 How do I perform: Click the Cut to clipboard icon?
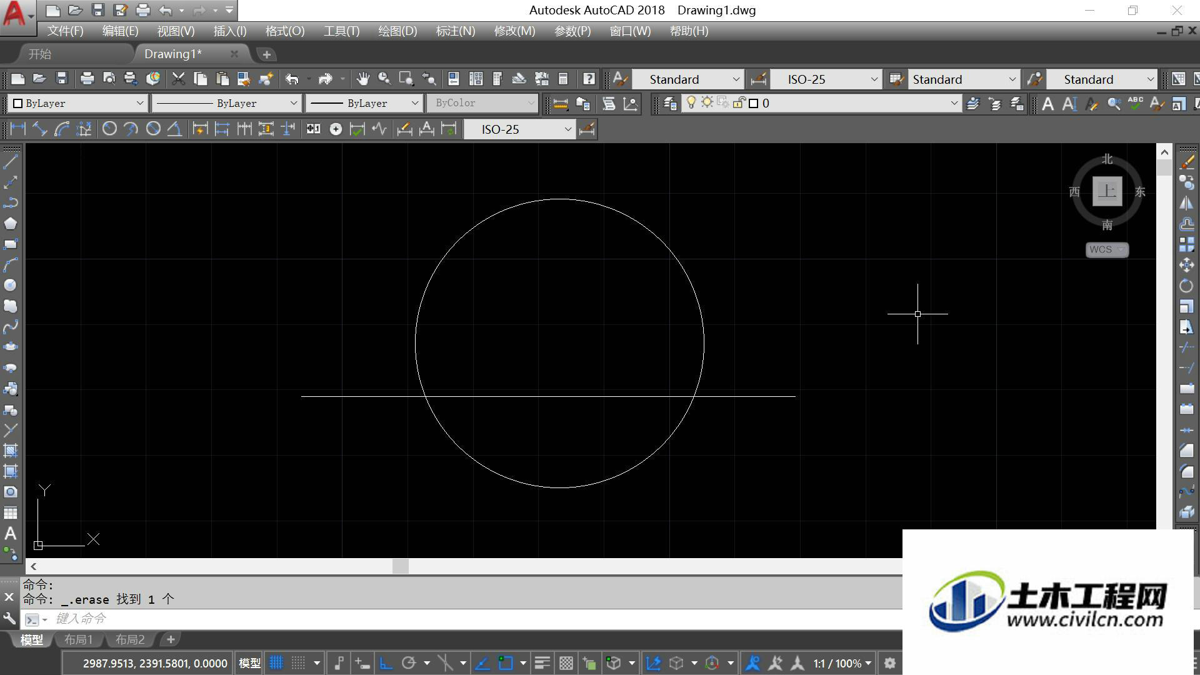[179, 79]
